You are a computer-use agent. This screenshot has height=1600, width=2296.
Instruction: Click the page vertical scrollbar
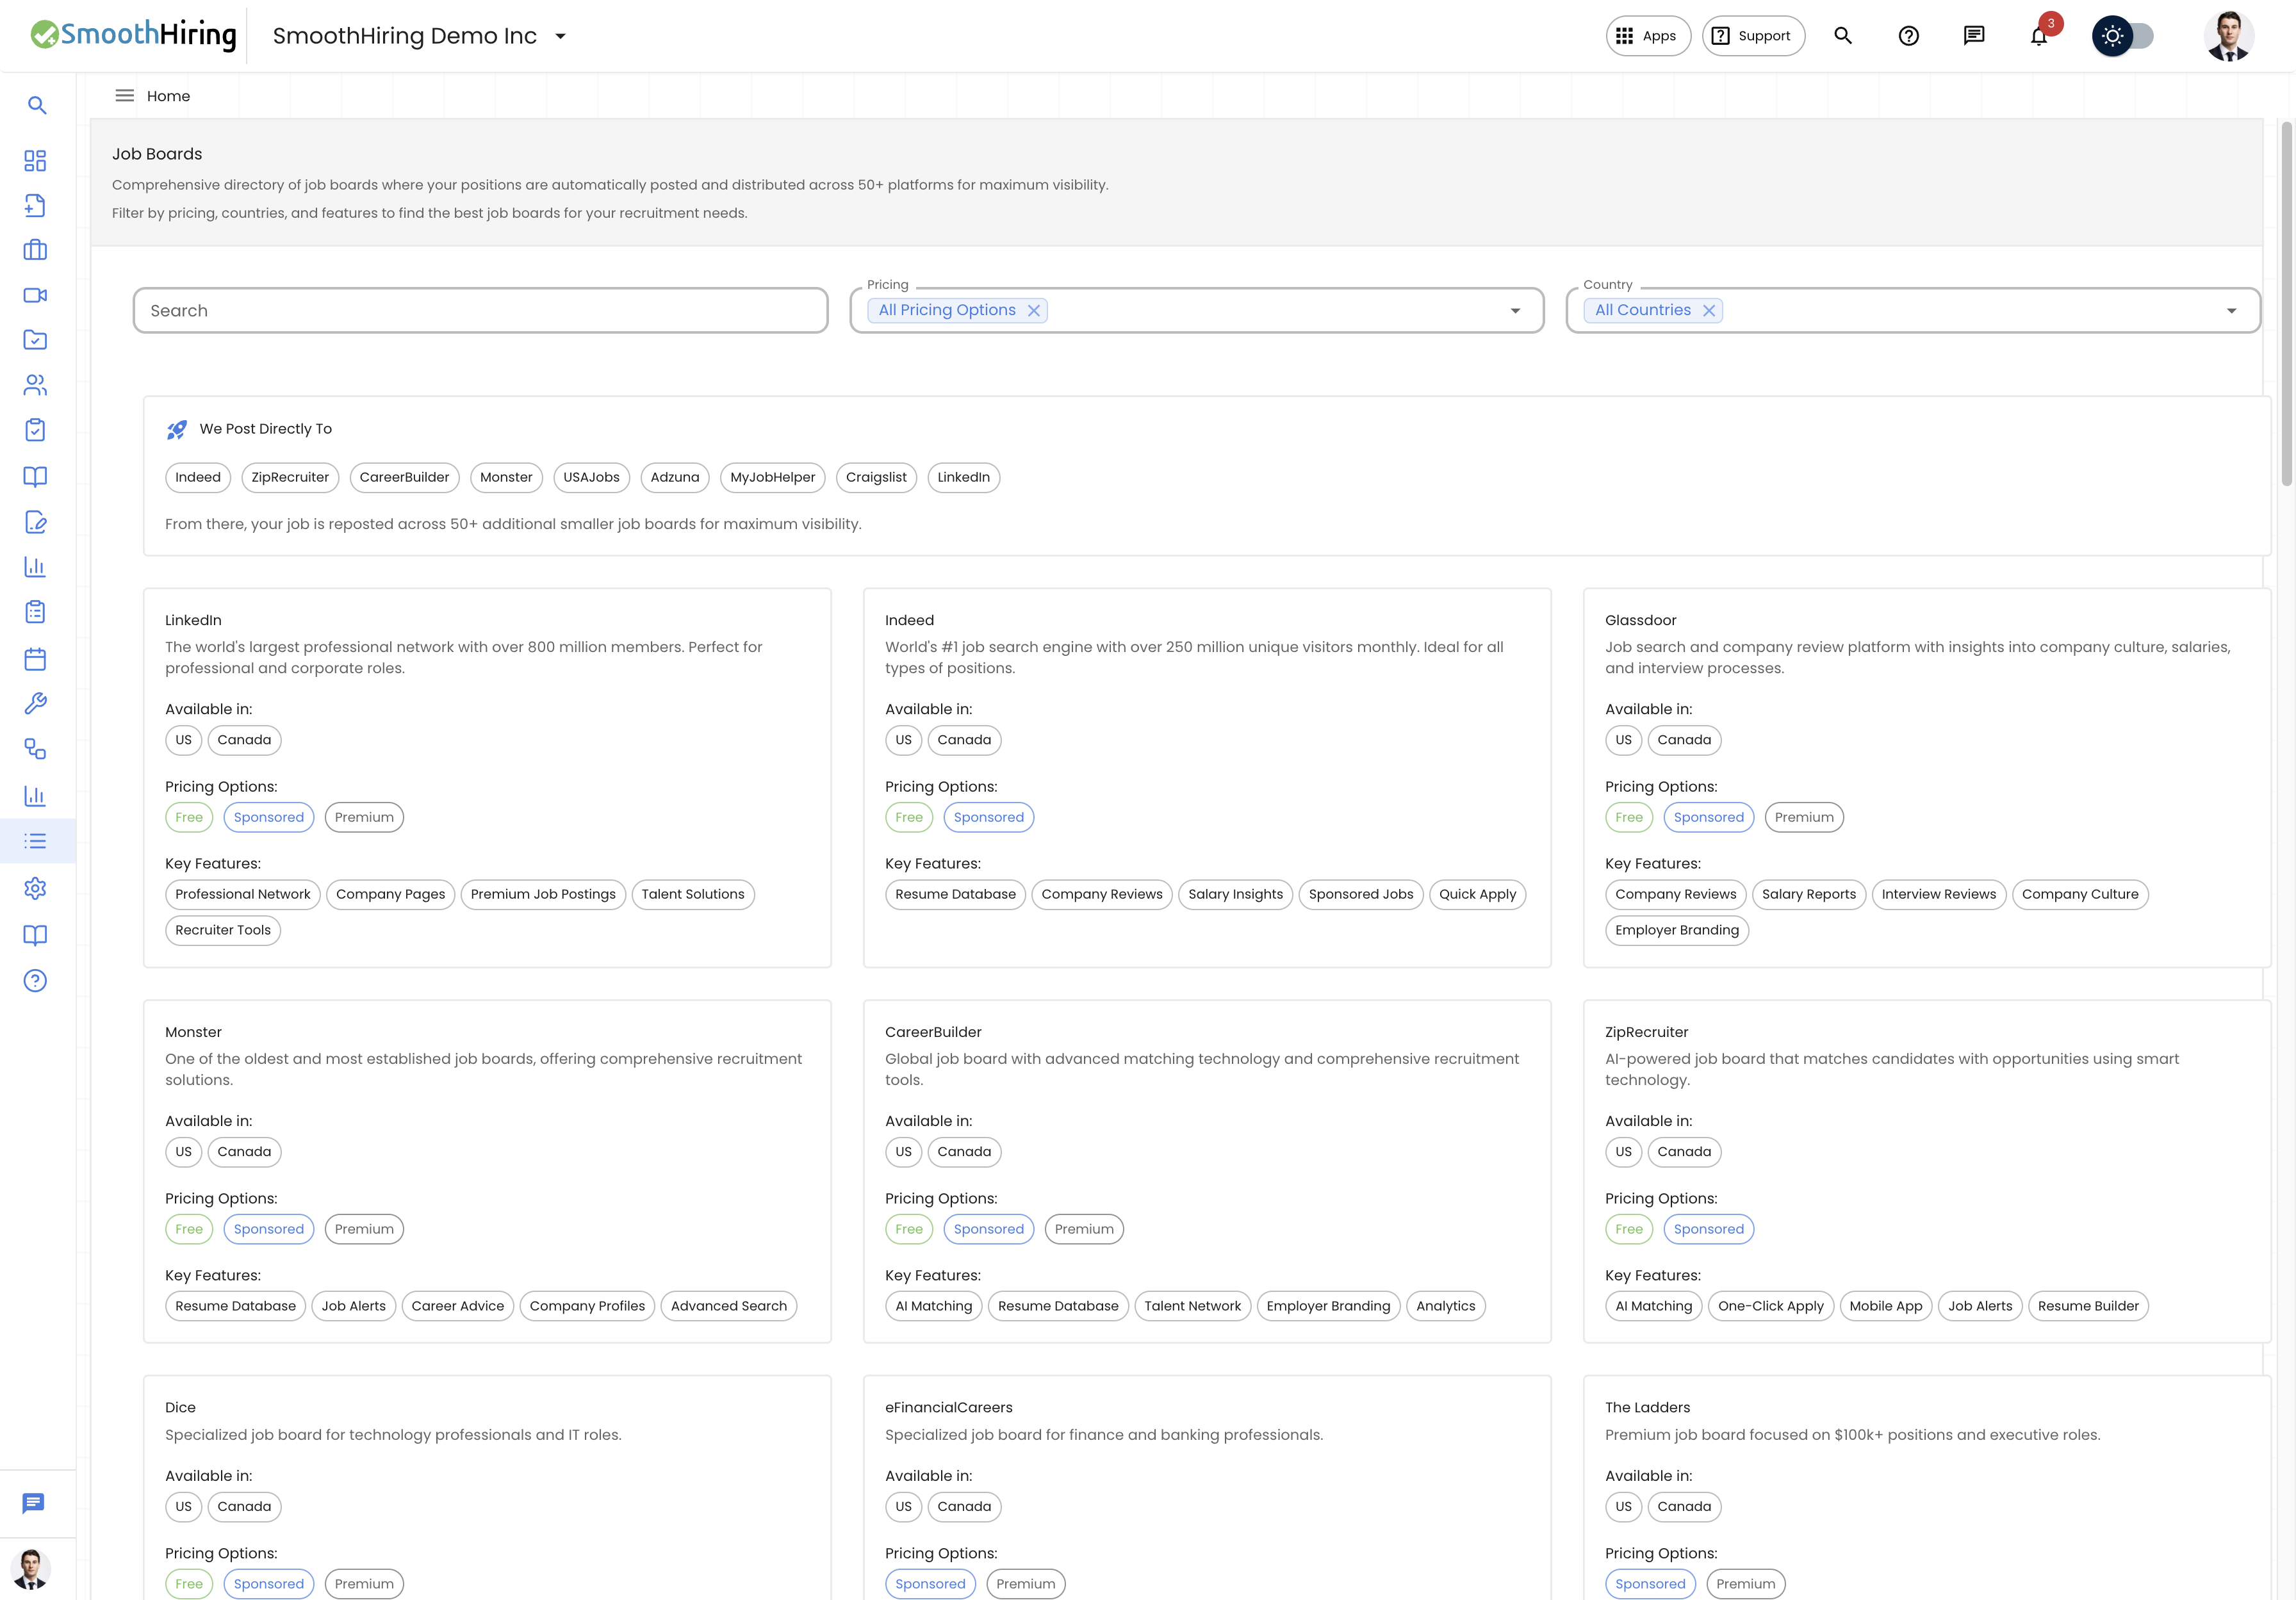[x=2286, y=303]
